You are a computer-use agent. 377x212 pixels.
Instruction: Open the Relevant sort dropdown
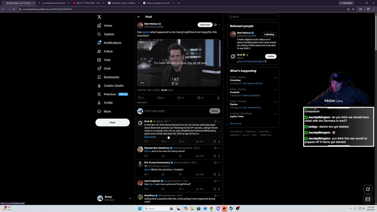pyautogui.click(x=142, y=102)
